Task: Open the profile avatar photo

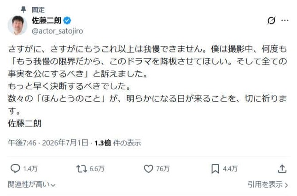Action: pyautogui.click(x=17, y=25)
